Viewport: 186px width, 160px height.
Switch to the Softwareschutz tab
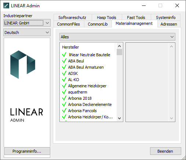(x=73, y=18)
